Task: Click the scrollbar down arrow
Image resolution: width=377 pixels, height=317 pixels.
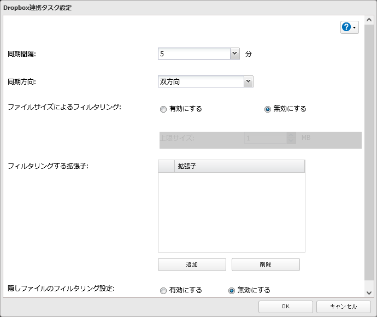Action: [x=369, y=293]
